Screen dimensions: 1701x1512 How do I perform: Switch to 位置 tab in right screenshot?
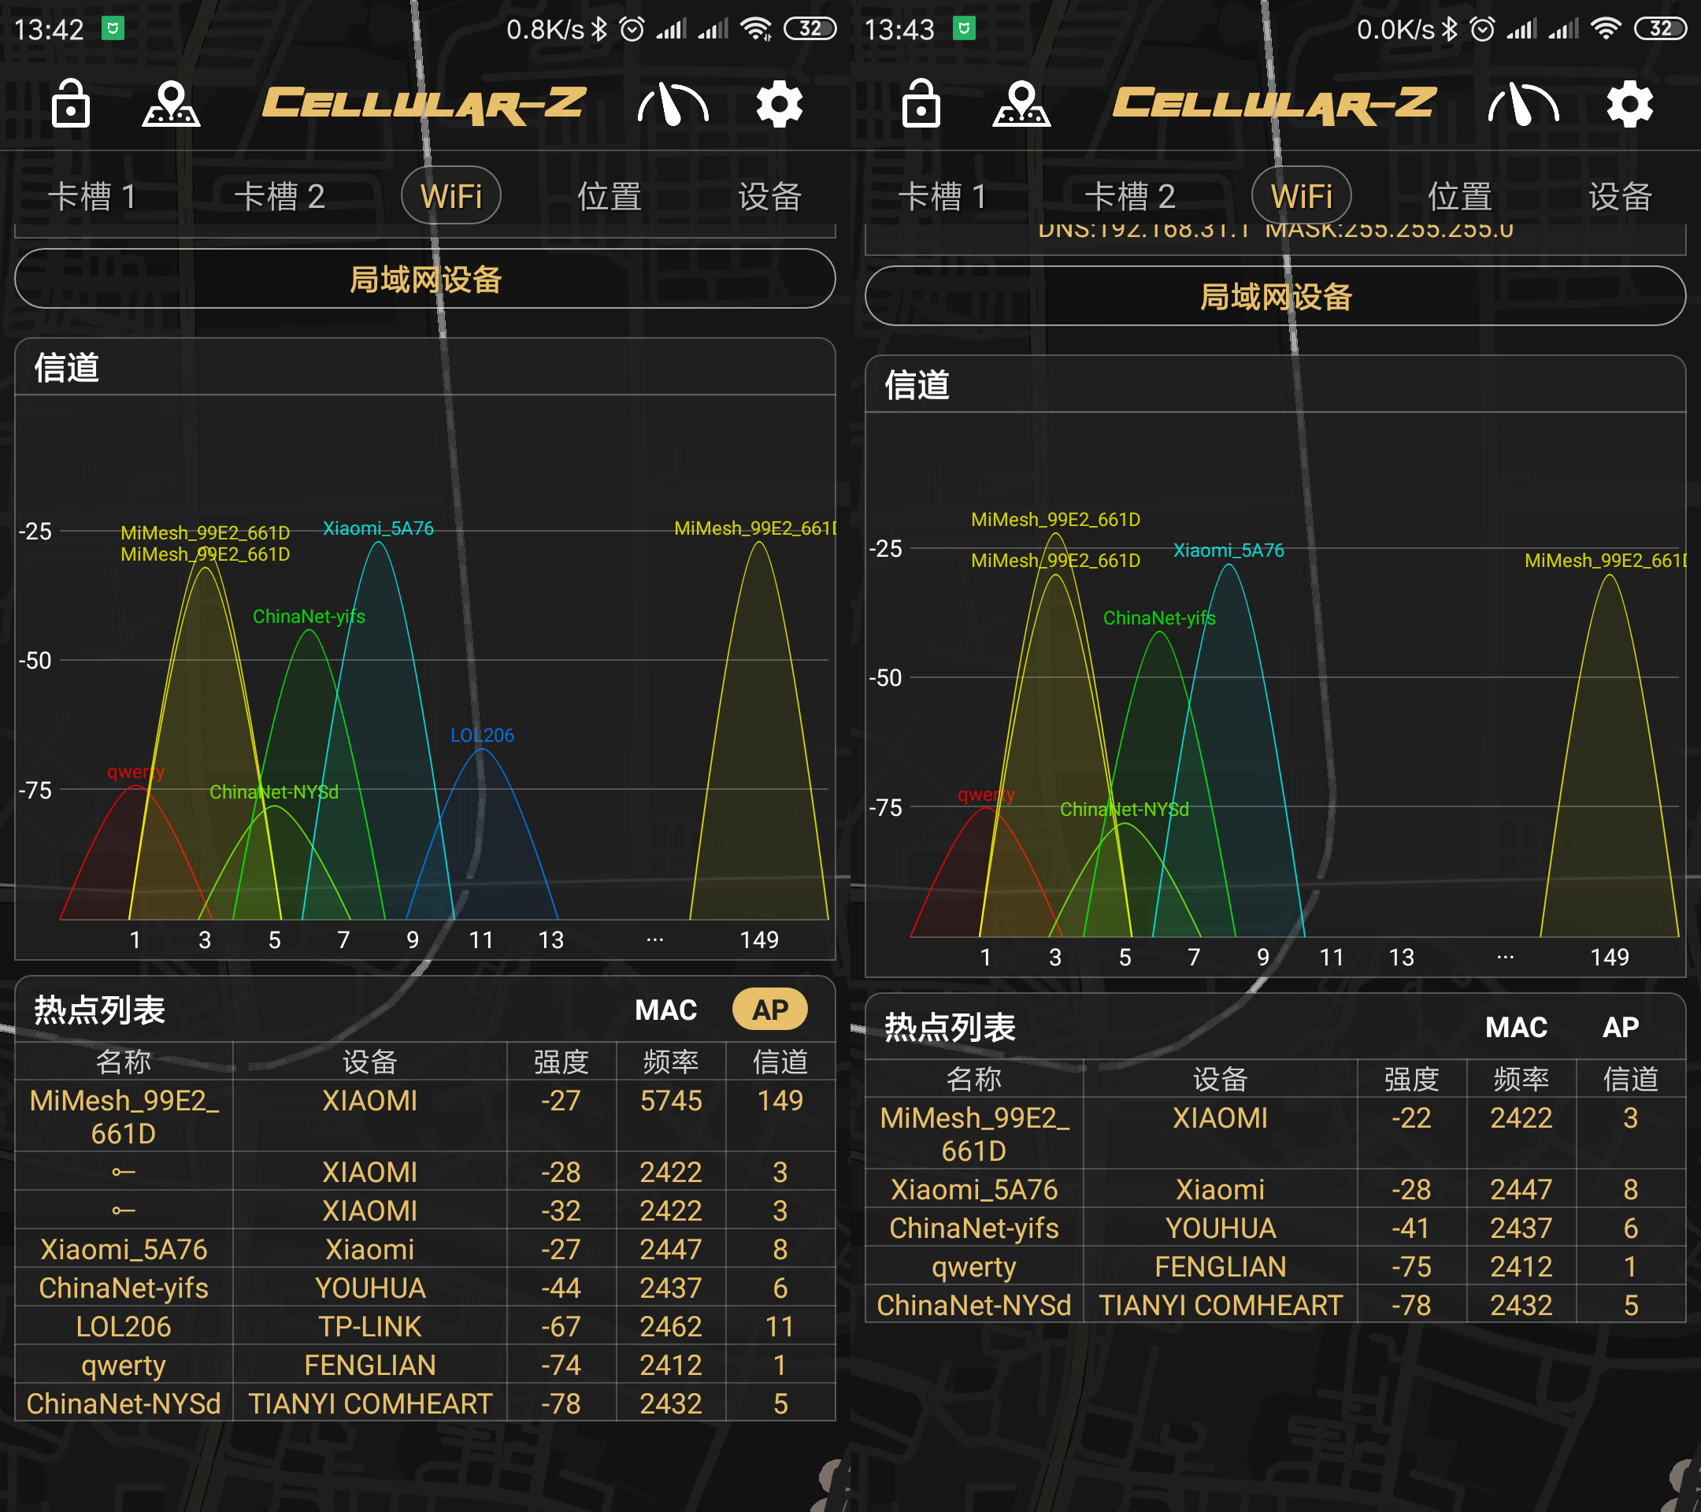click(1460, 196)
